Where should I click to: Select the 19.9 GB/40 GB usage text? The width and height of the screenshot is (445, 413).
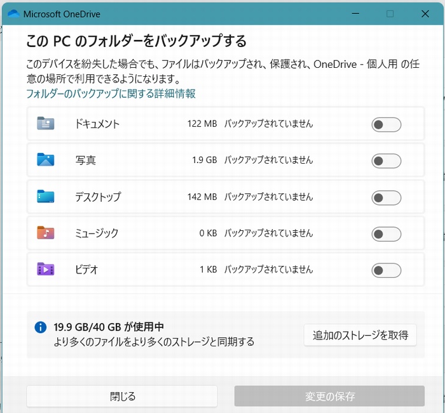click(x=109, y=327)
